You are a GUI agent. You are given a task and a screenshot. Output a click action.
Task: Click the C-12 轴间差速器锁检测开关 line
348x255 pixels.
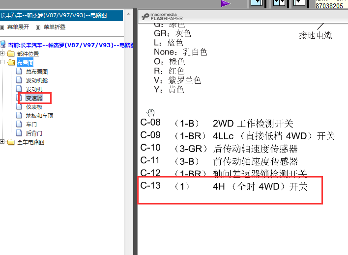(x=224, y=173)
